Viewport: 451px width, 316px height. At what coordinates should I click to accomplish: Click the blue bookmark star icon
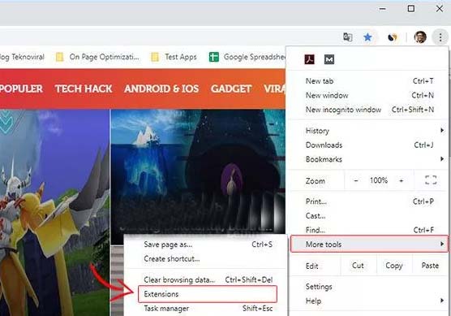(x=367, y=37)
